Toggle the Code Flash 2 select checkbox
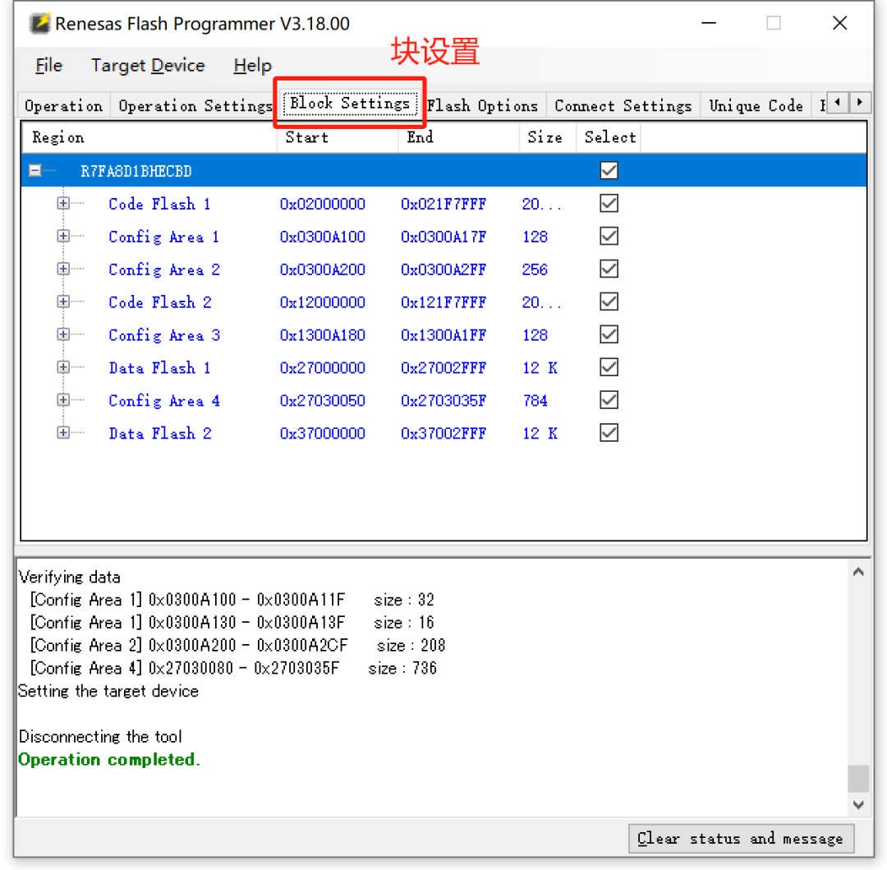 coord(609,302)
